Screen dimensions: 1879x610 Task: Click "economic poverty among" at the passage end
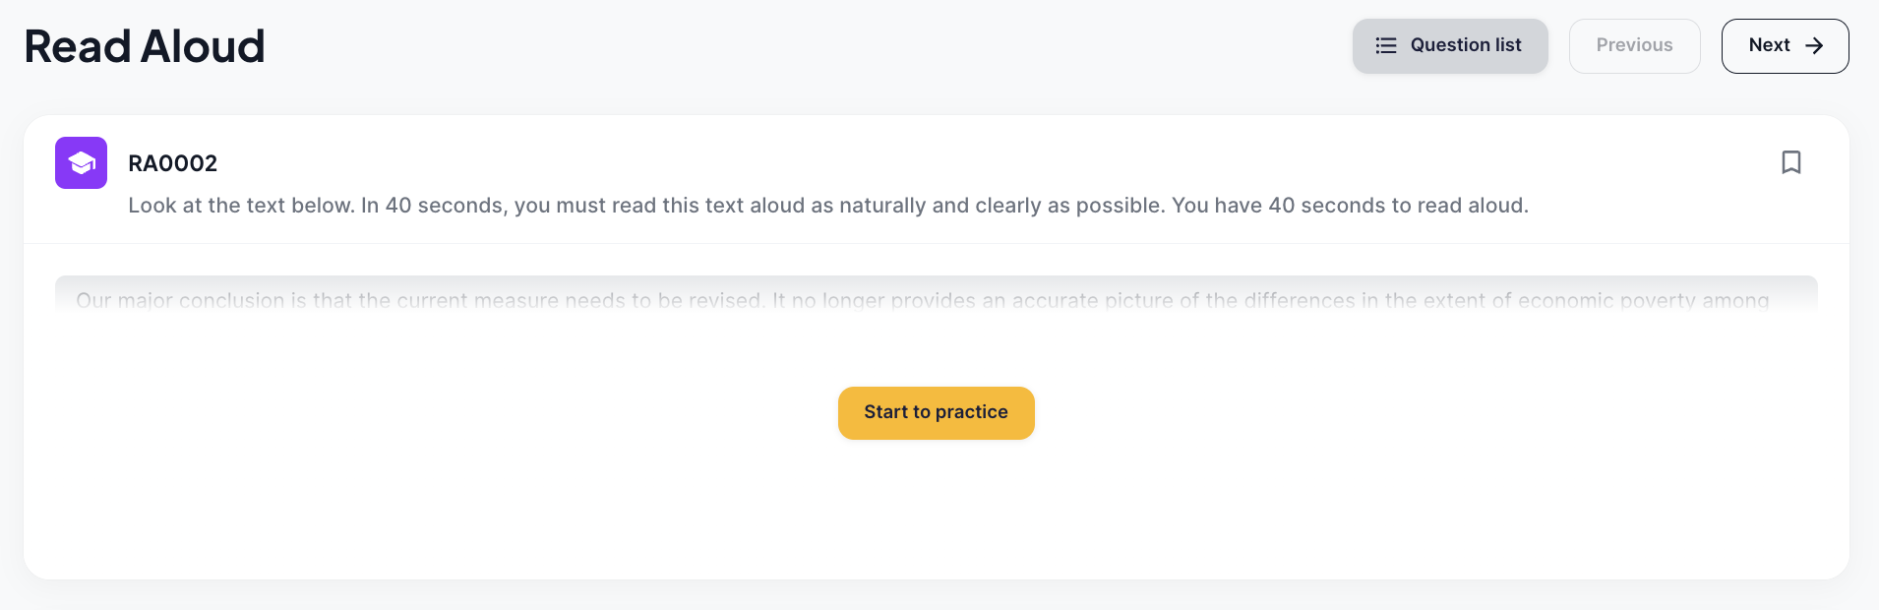click(1643, 300)
